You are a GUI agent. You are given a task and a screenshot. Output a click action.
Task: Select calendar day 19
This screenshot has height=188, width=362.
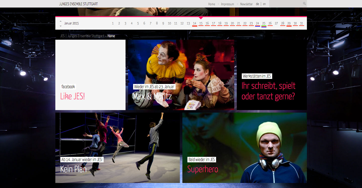point(226,24)
